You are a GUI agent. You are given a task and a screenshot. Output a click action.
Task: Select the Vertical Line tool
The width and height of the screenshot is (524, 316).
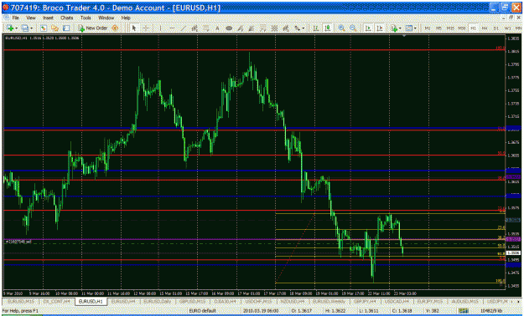[x=160, y=28]
